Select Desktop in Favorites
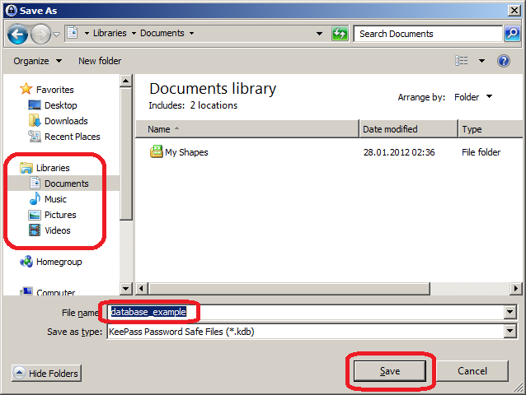The width and height of the screenshot is (526, 395). click(x=60, y=105)
